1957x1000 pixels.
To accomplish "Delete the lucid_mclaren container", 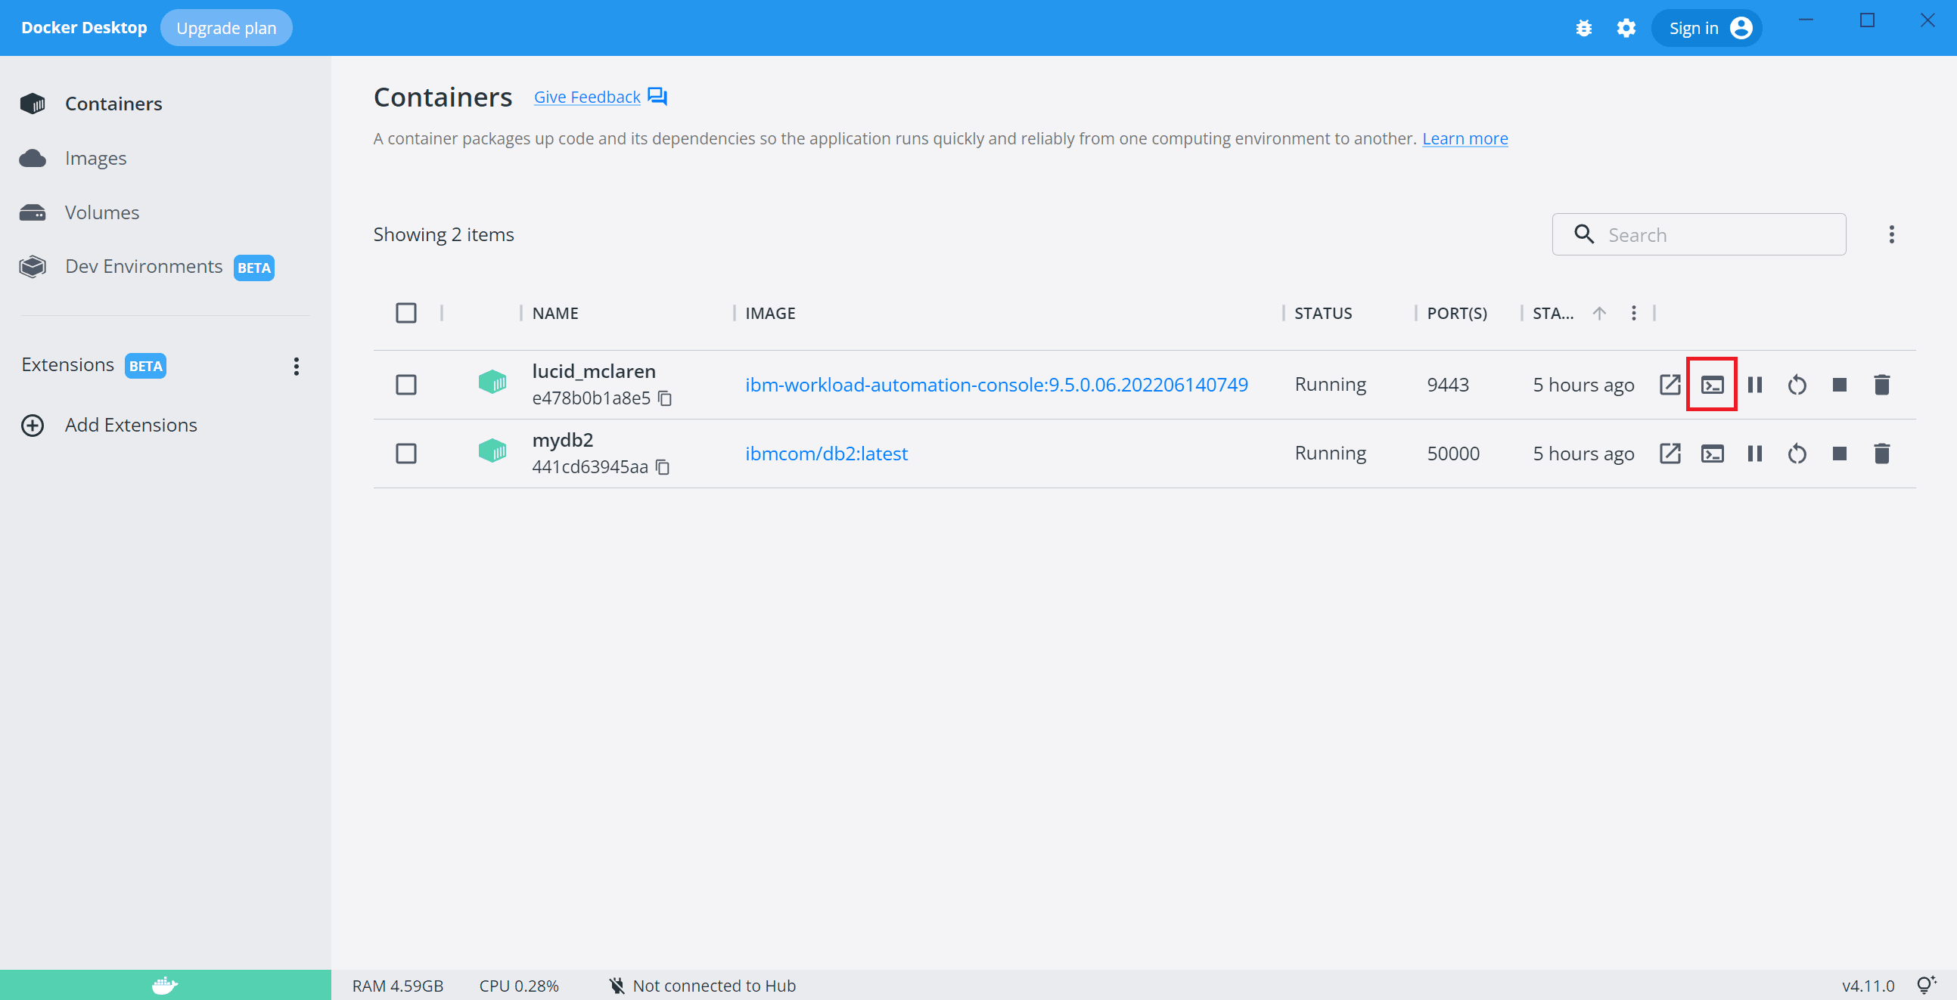I will tap(1882, 384).
